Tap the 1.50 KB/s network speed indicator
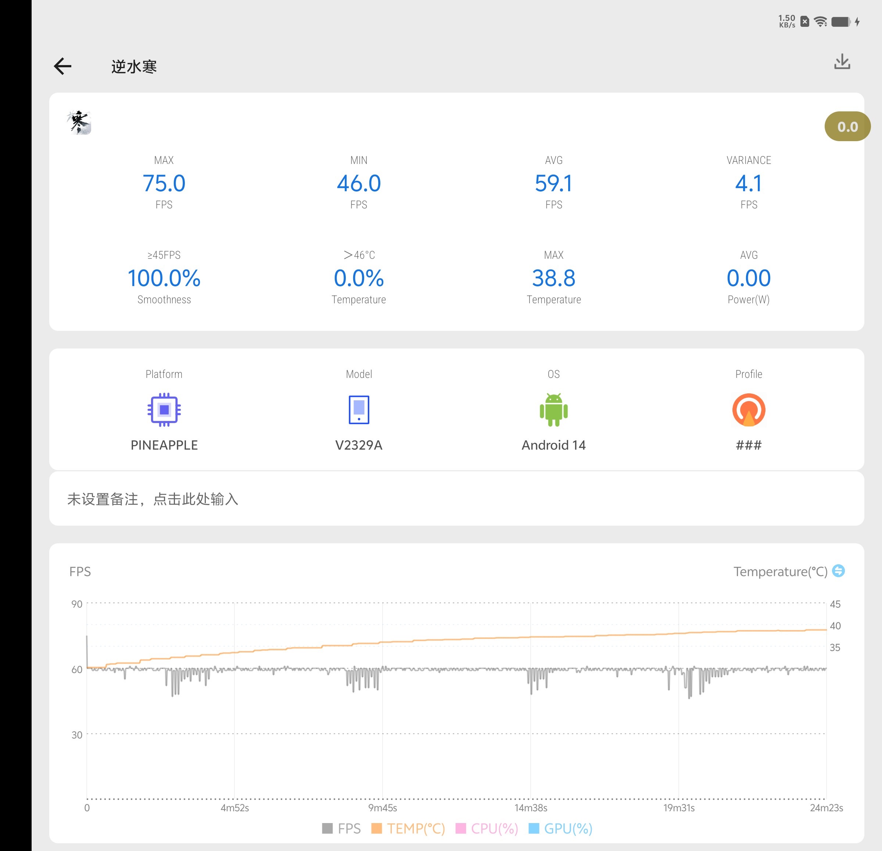 tap(787, 21)
